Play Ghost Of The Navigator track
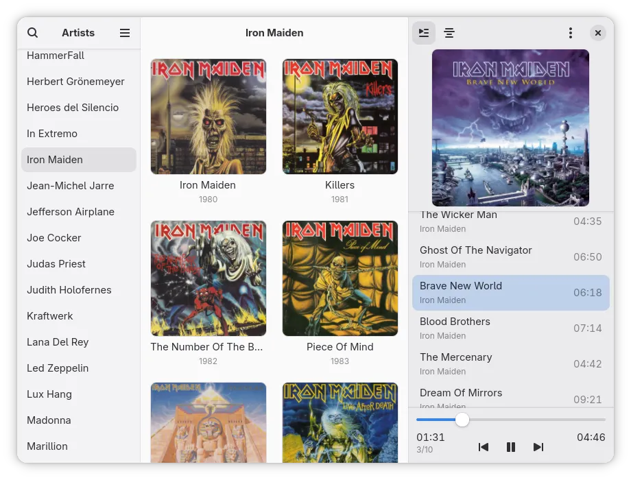The width and height of the screenshot is (631, 480). [511, 257]
